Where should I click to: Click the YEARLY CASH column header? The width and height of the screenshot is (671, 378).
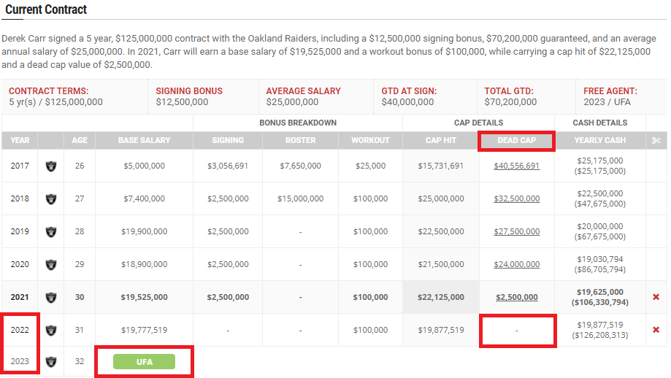click(x=599, y=140)
